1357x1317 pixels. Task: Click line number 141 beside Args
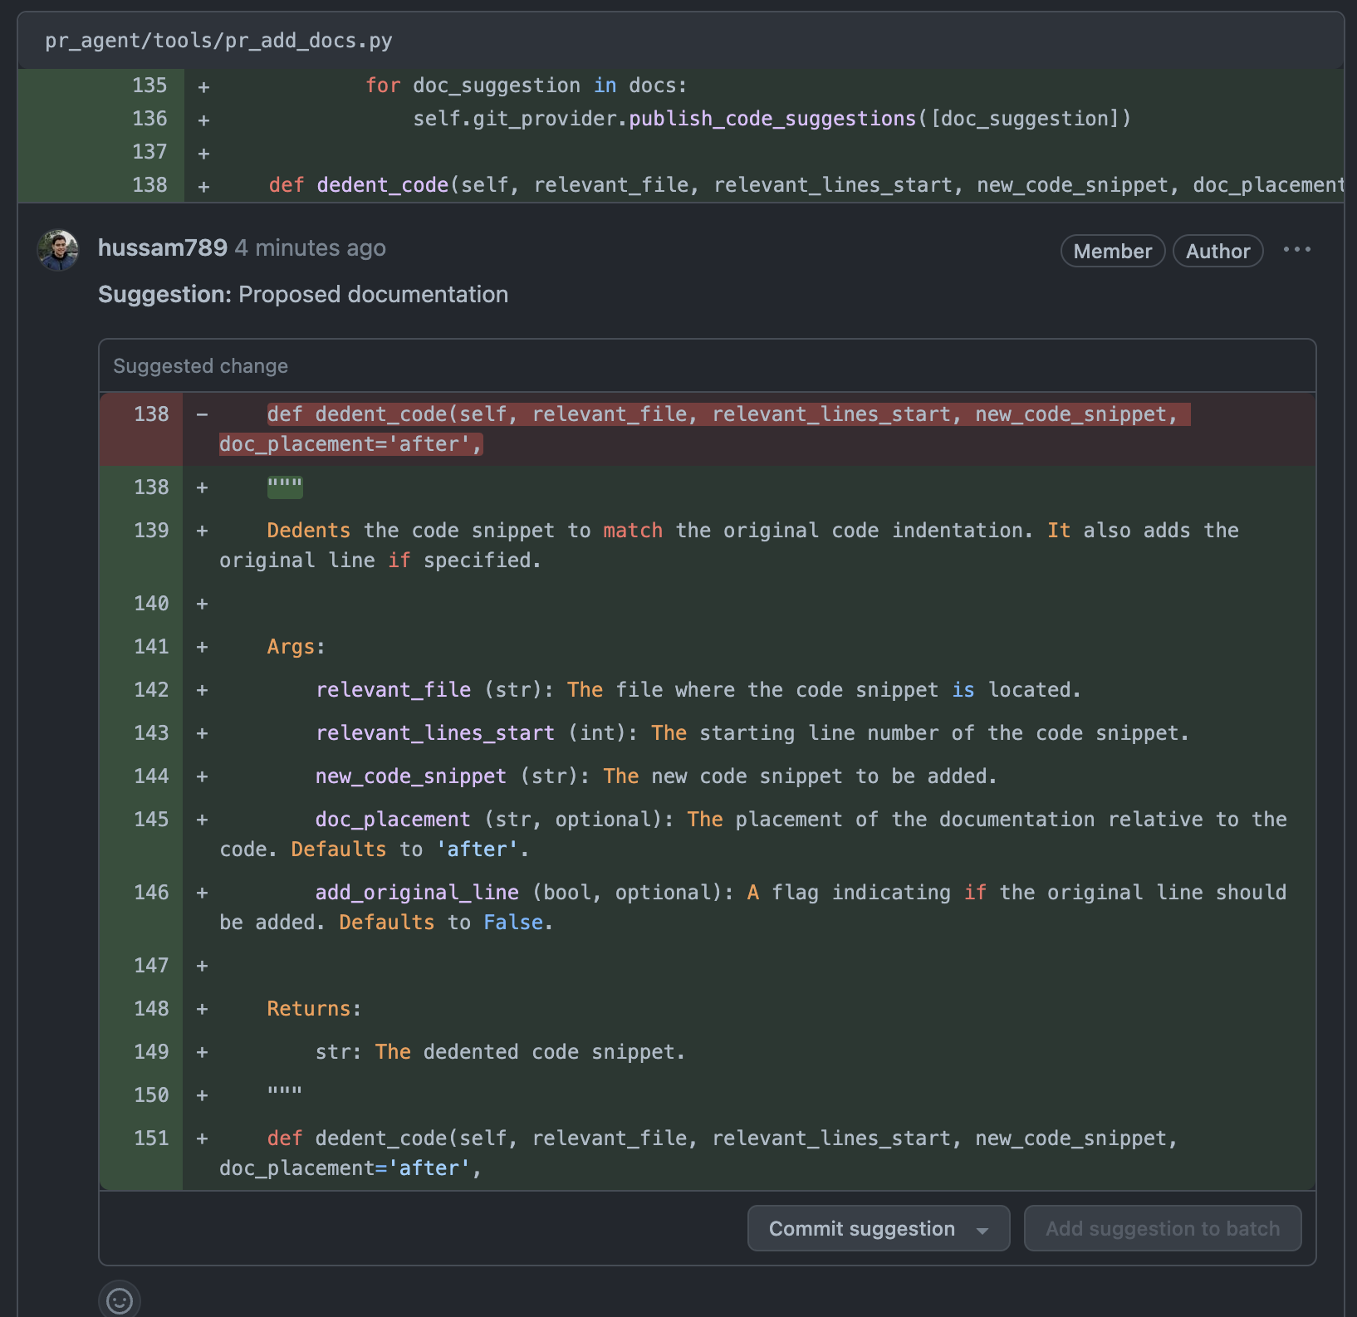[151, 647]
